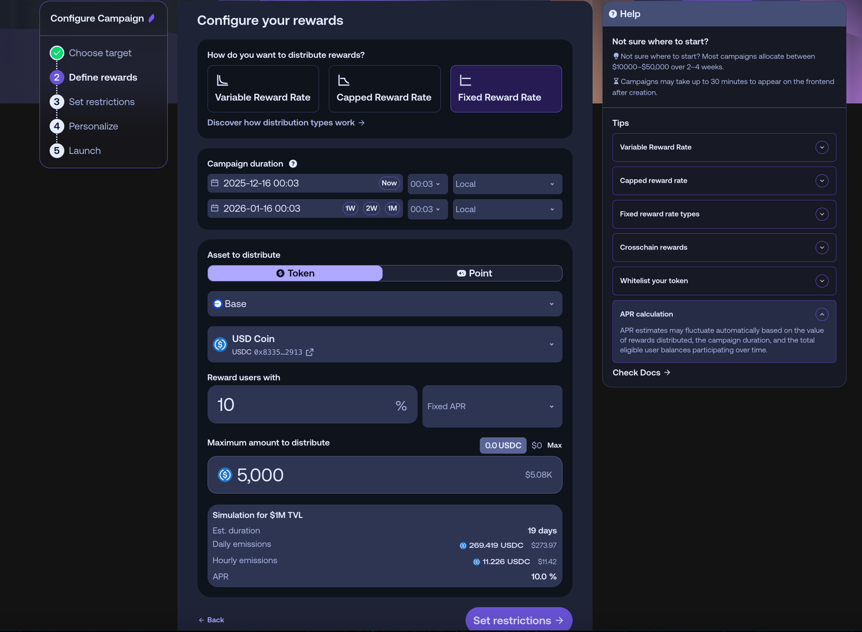The image size is (862, 632).
Task: Open the Fixed APR type dropdown
Action: click(x=492, y=406)
